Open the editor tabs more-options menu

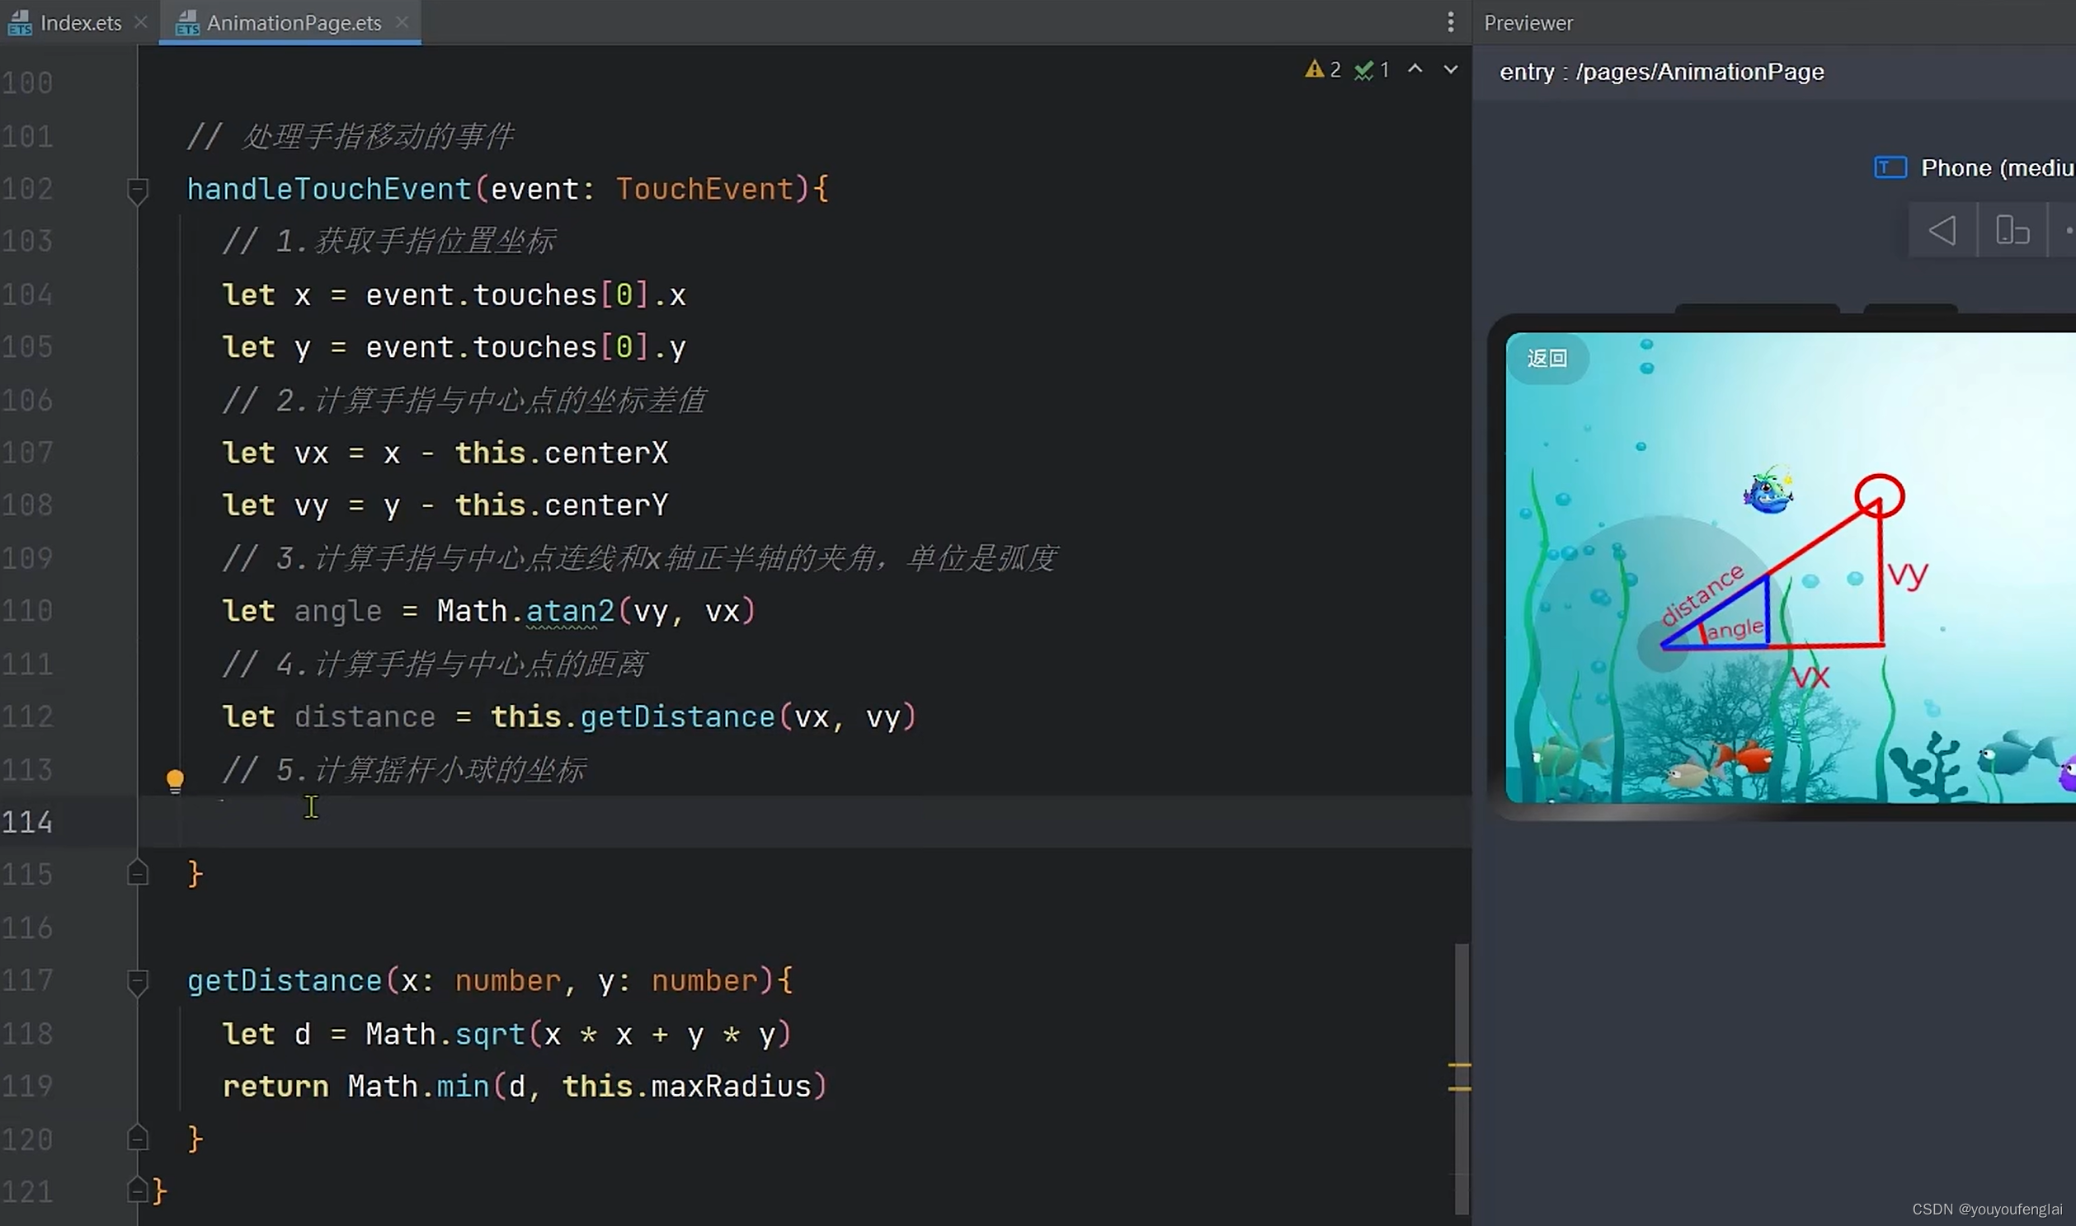pyautogui.click(x=1450, y=22)
